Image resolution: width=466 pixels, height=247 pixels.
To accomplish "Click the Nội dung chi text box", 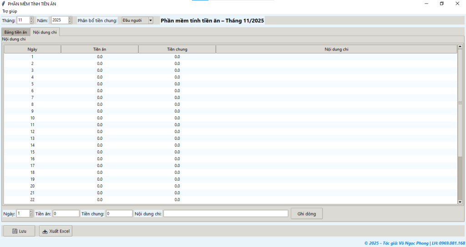I will point(225,213).
